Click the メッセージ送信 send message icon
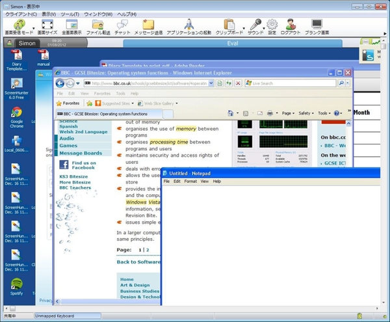390x322 pixels. pos(148,25)
